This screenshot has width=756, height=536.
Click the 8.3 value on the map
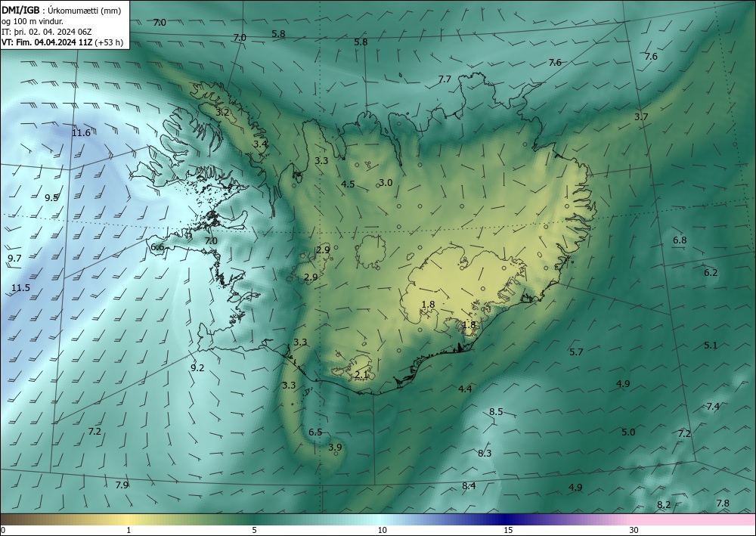(x=485, y=453)
